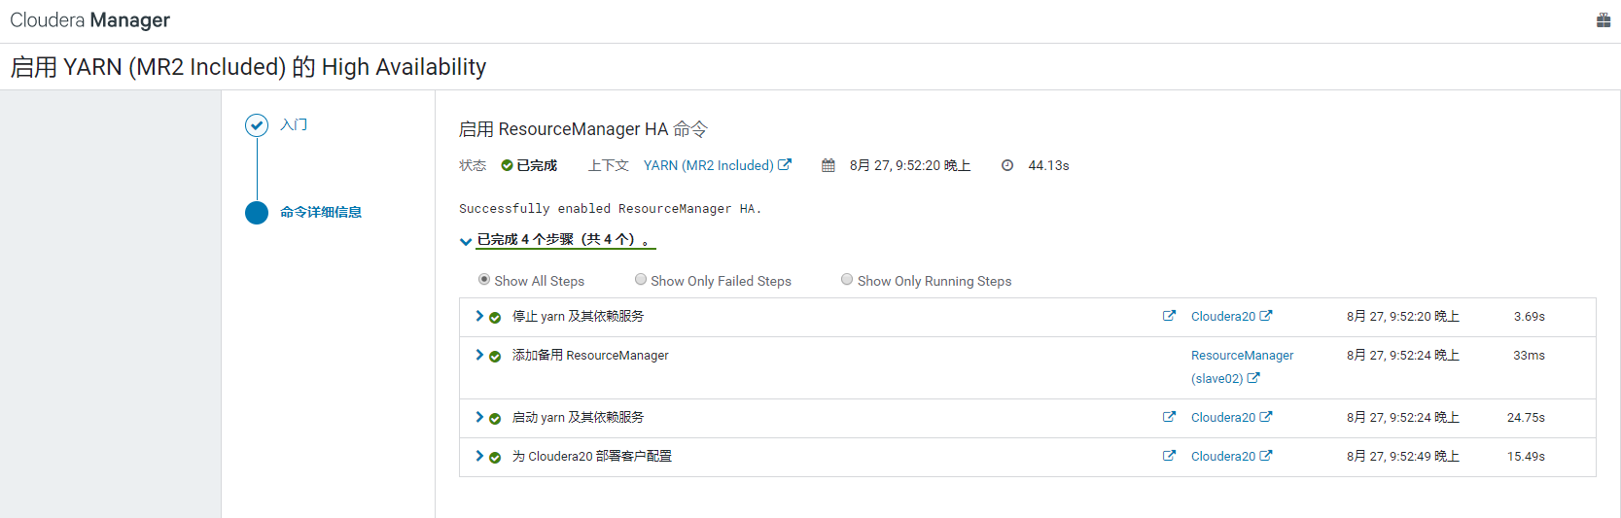Click the clock icon beside 44.13s
Image resolution: width=1621 pixels, height=518 pixels.
pyautogui.click(x=1007, y=165)
